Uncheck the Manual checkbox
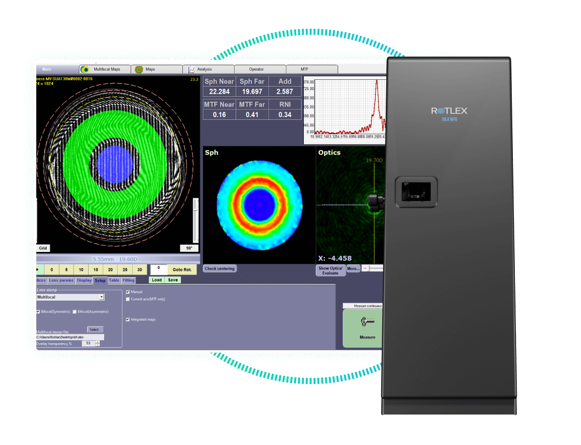The image size is (581, 445). coord(128,292)
